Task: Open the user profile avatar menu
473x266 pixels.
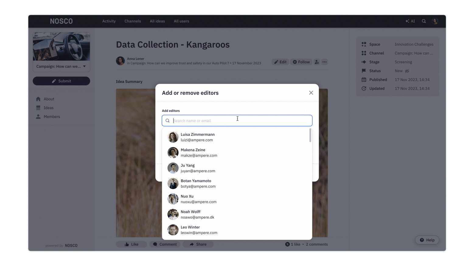Action: pos(435,21)
